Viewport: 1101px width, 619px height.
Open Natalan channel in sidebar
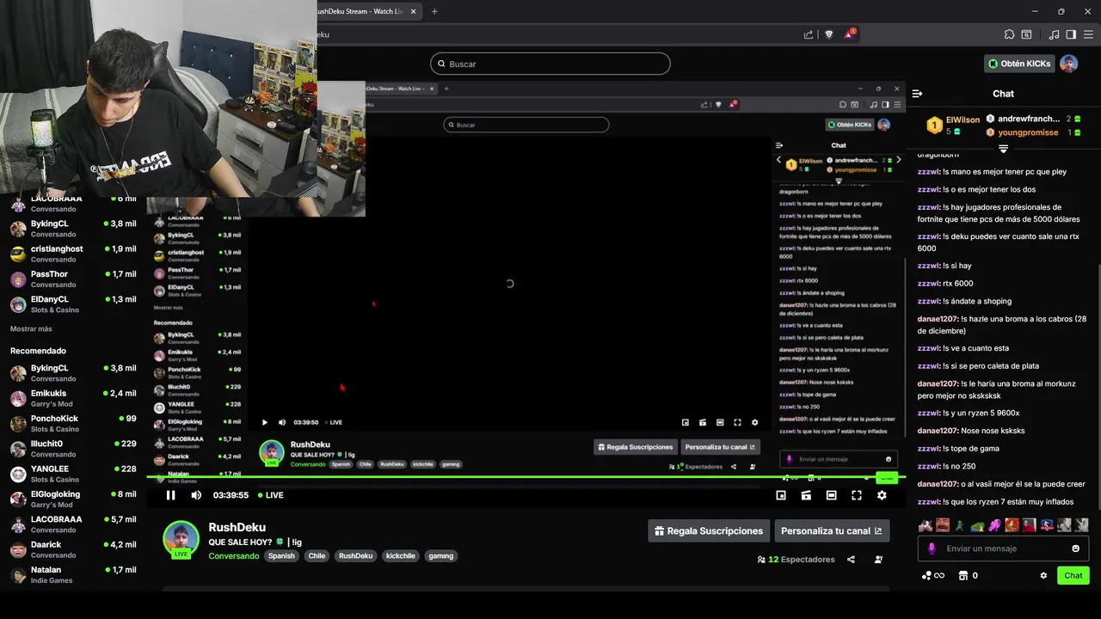pos(72,574)
